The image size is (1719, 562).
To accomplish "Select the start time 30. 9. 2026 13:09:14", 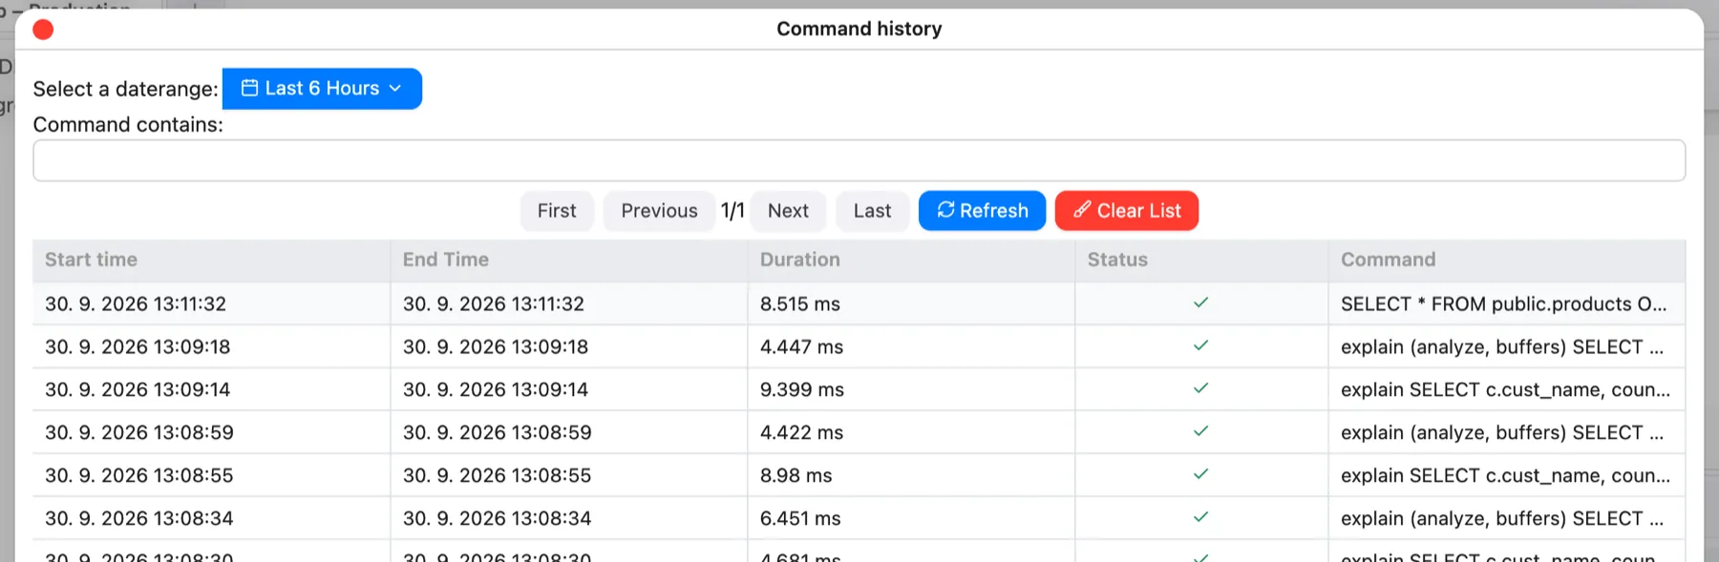I will click(138, 390).
